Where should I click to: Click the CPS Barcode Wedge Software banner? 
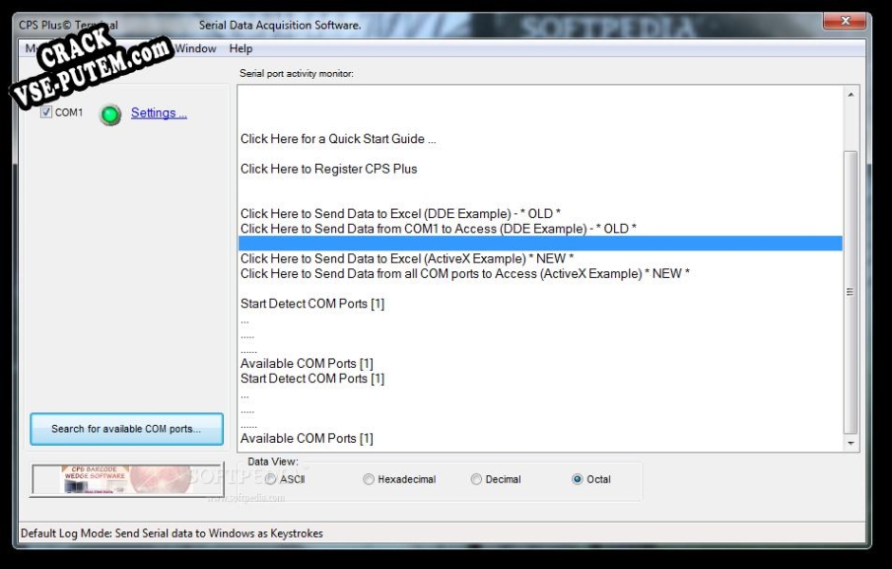click(x=127, y=479)
